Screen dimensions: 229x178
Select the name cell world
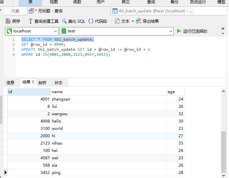[x=109, y=128]
